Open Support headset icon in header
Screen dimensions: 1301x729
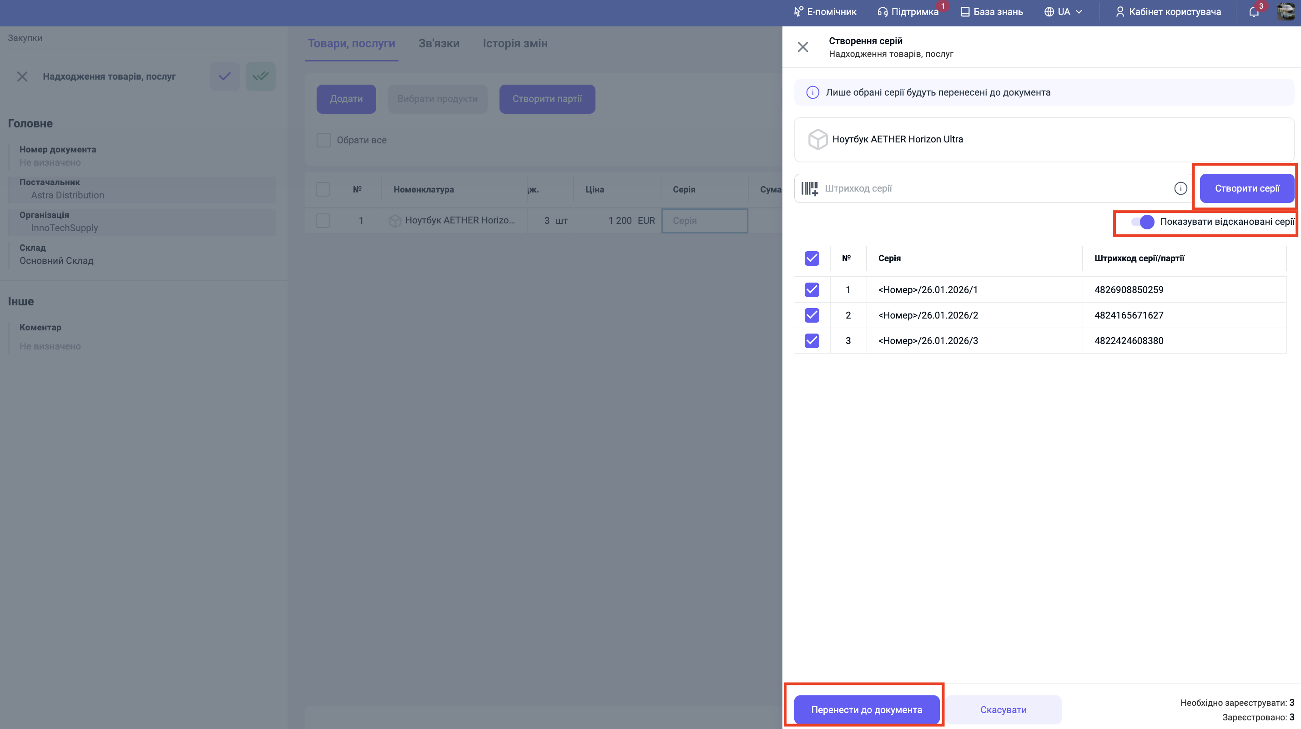pos(882,12)
